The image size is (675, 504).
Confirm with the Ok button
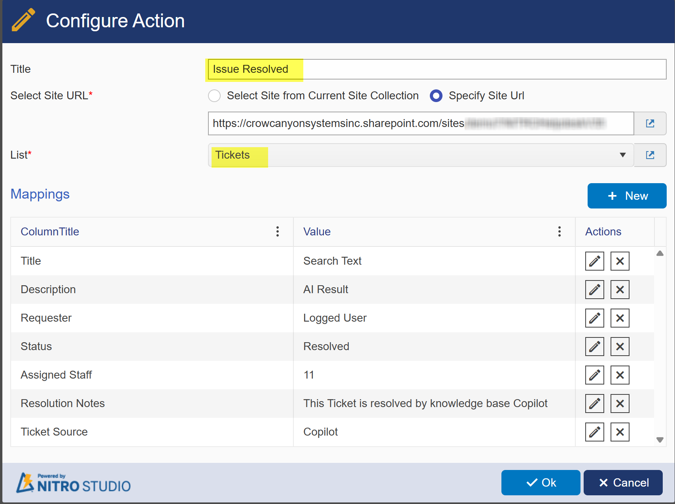point(541,483)
